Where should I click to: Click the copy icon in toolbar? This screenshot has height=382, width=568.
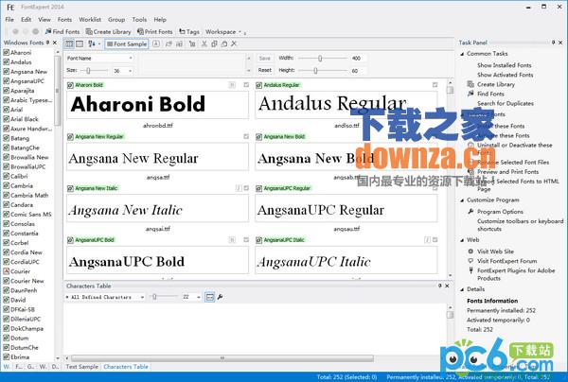(214, 43)
